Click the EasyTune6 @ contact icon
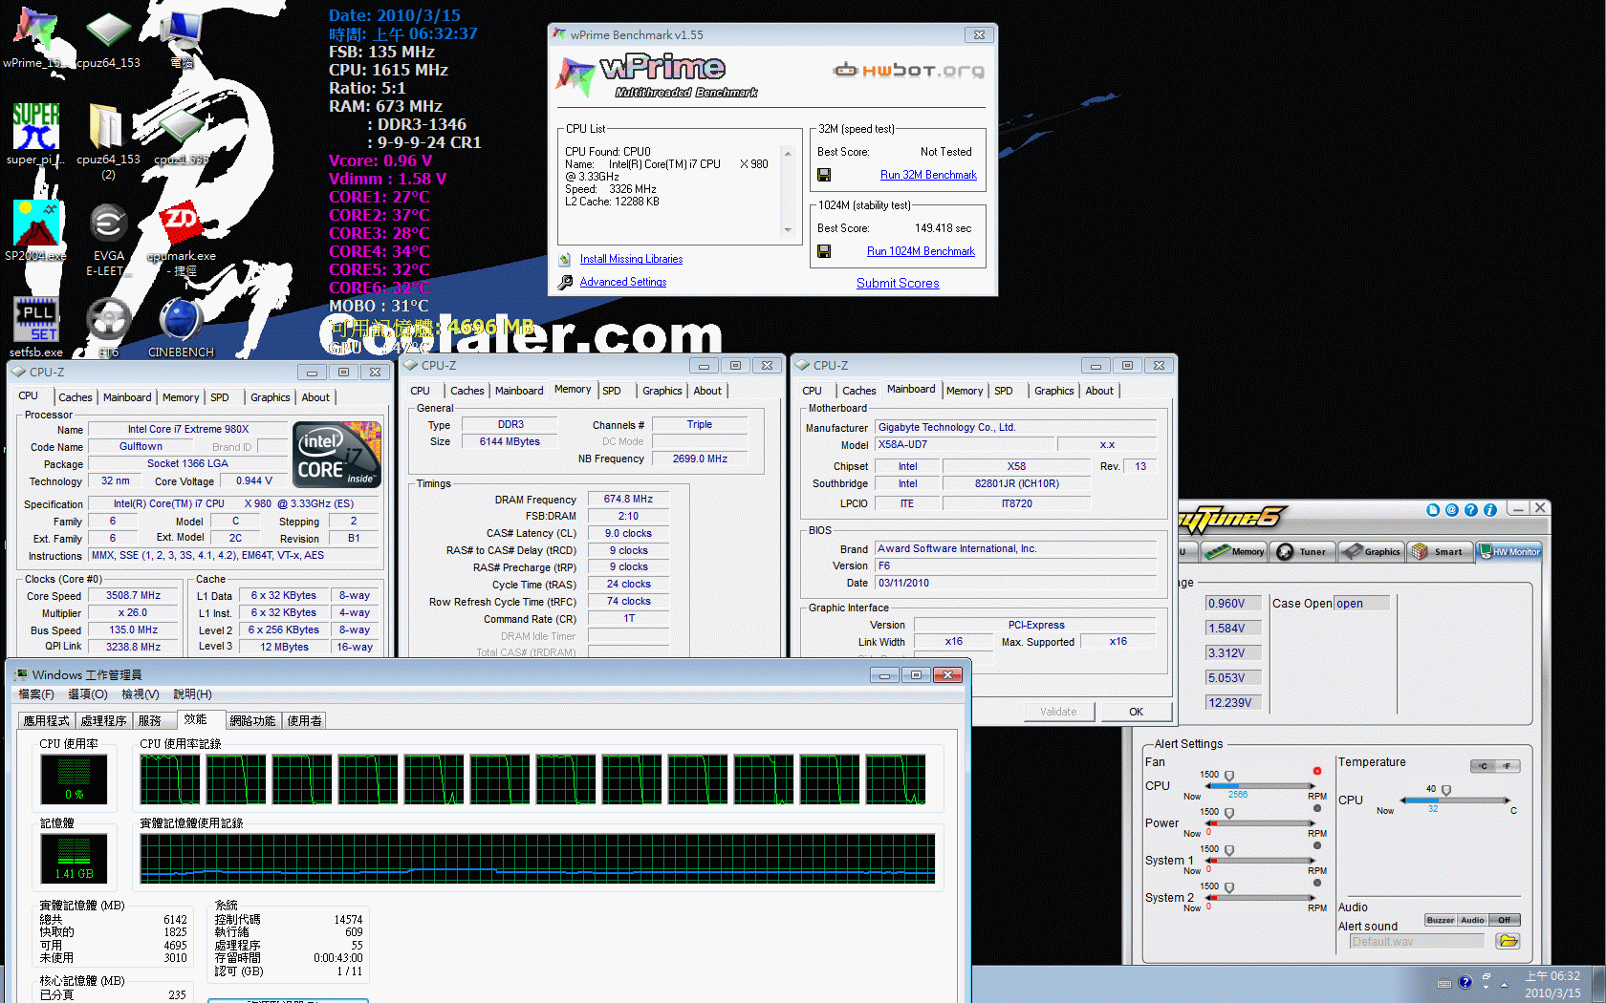This screenshot has width=1606, height=1003. tap(1452, 510)
